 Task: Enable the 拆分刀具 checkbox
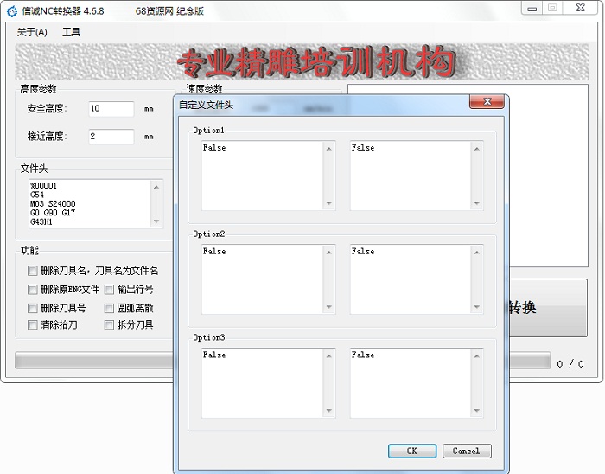110,325
